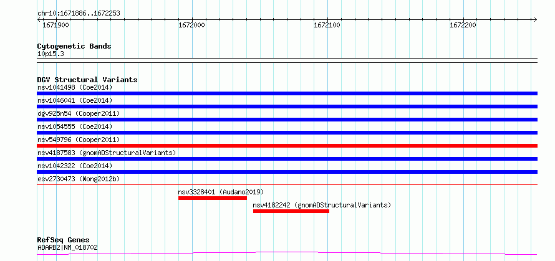Click the thin red line under esv2730473

click(x=287, y=184)
